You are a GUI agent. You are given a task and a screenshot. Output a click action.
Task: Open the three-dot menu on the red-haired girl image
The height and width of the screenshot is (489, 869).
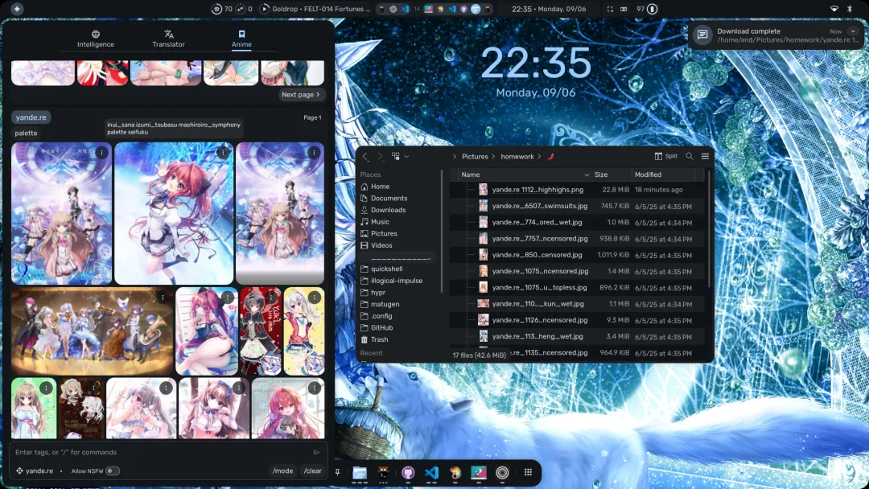[x=223, y=152]
